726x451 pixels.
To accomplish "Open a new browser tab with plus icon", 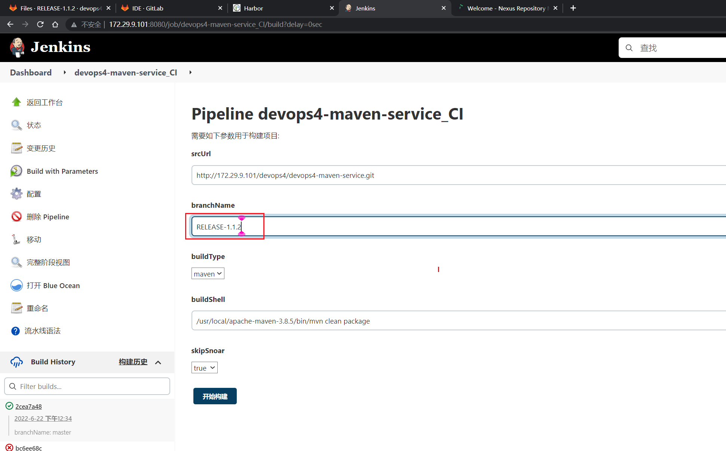I will click(x=573, y=8).
